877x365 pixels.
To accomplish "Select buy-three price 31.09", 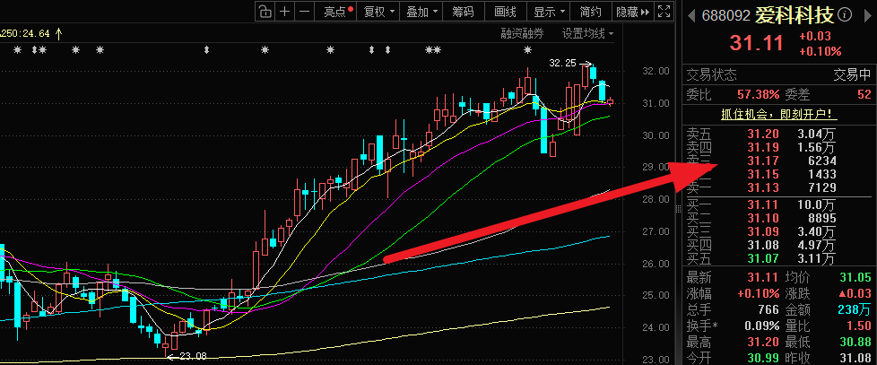I will click(x=764, y=232).
